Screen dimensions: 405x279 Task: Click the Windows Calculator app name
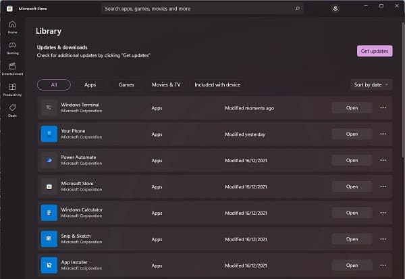(82, 209)
